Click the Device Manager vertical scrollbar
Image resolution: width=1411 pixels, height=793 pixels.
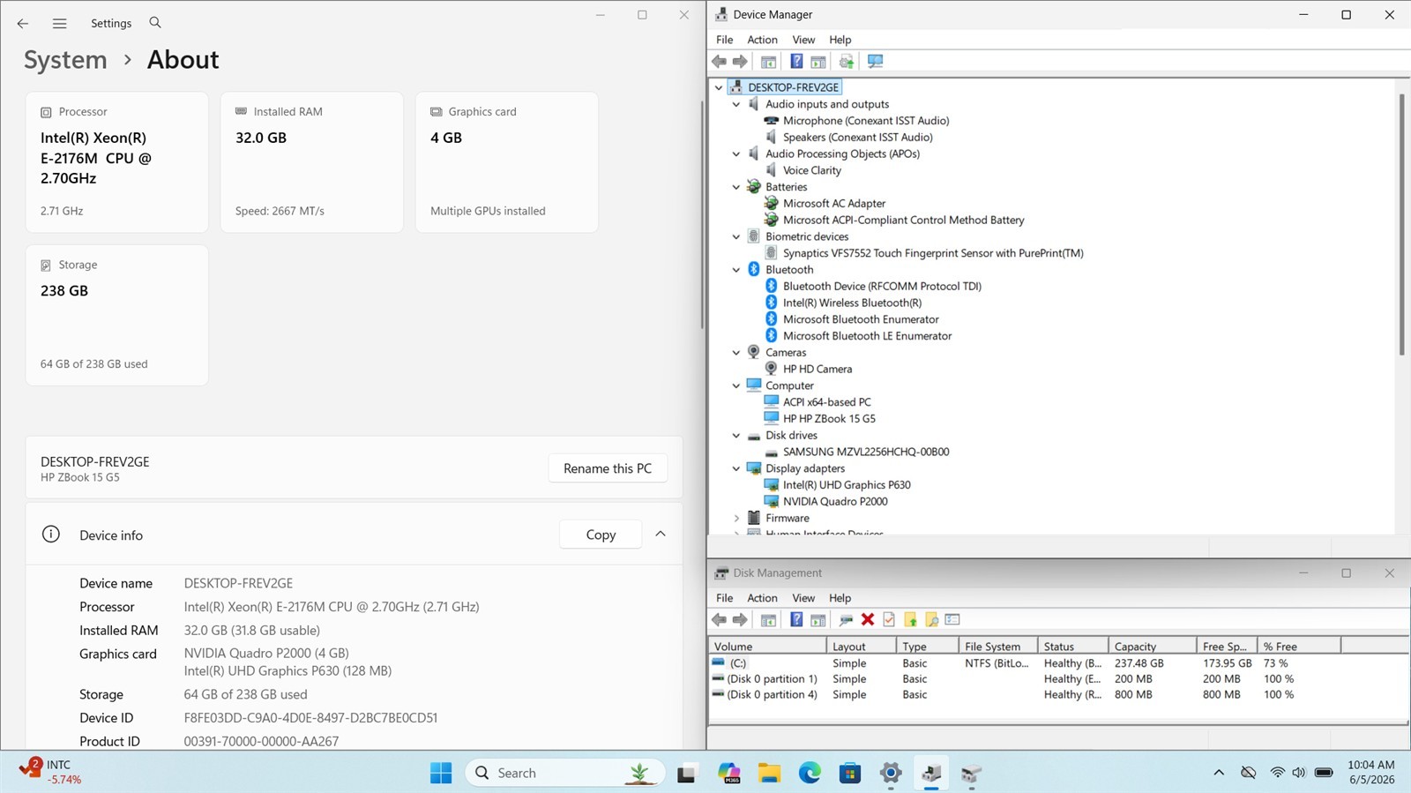tap(1401, 225)
